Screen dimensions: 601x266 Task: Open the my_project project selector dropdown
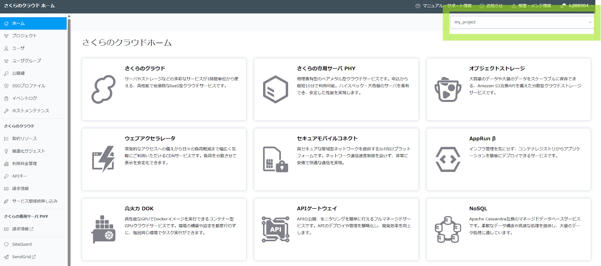pos(522,22)
